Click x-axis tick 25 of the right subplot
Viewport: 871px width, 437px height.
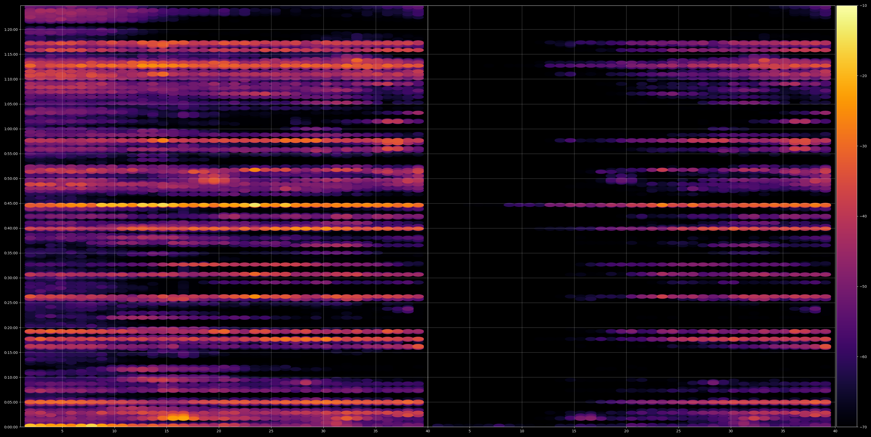click(x=679, y=431)
